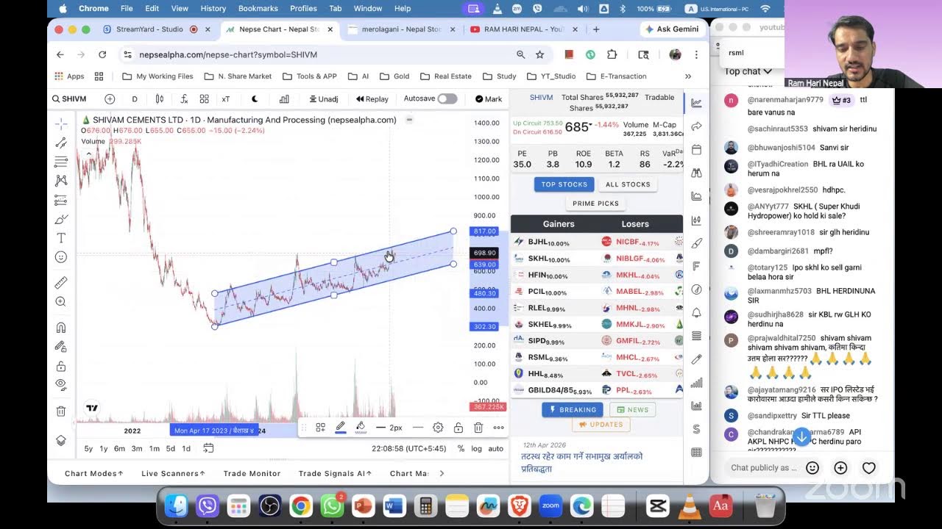Select the ALL STOCKS button

tap(628, 184)
